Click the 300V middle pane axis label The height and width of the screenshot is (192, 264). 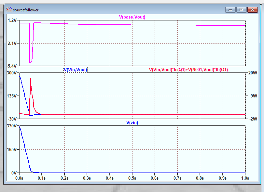12,73
